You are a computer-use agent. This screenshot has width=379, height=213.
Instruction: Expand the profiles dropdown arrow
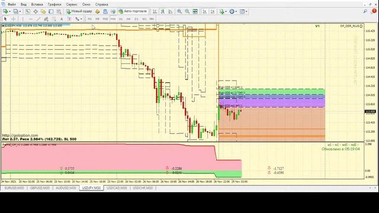20,11
